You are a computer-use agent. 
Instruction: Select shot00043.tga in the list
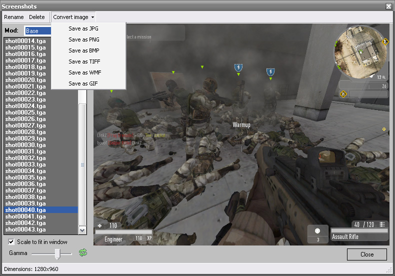41,229
